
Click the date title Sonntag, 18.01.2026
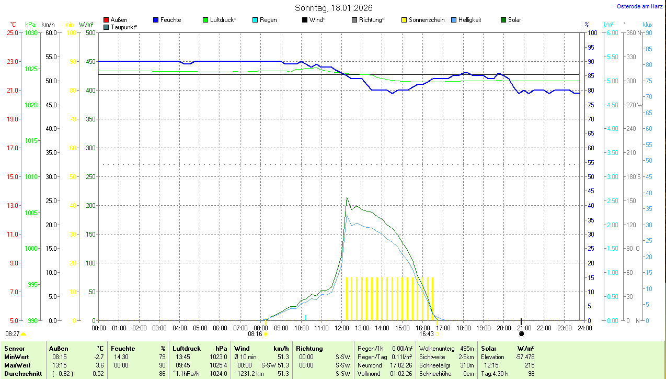[334, 8]
